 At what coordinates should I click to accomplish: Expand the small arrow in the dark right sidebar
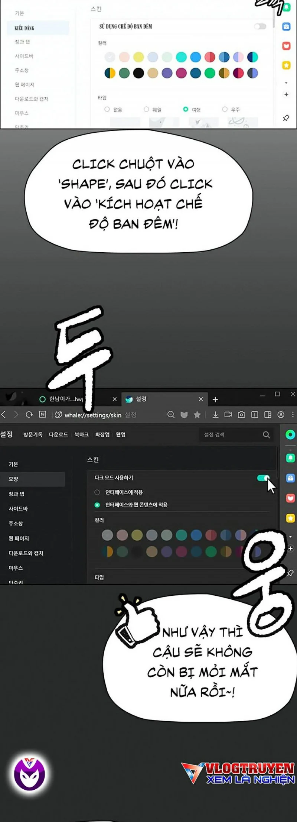[x=290, y=537]
